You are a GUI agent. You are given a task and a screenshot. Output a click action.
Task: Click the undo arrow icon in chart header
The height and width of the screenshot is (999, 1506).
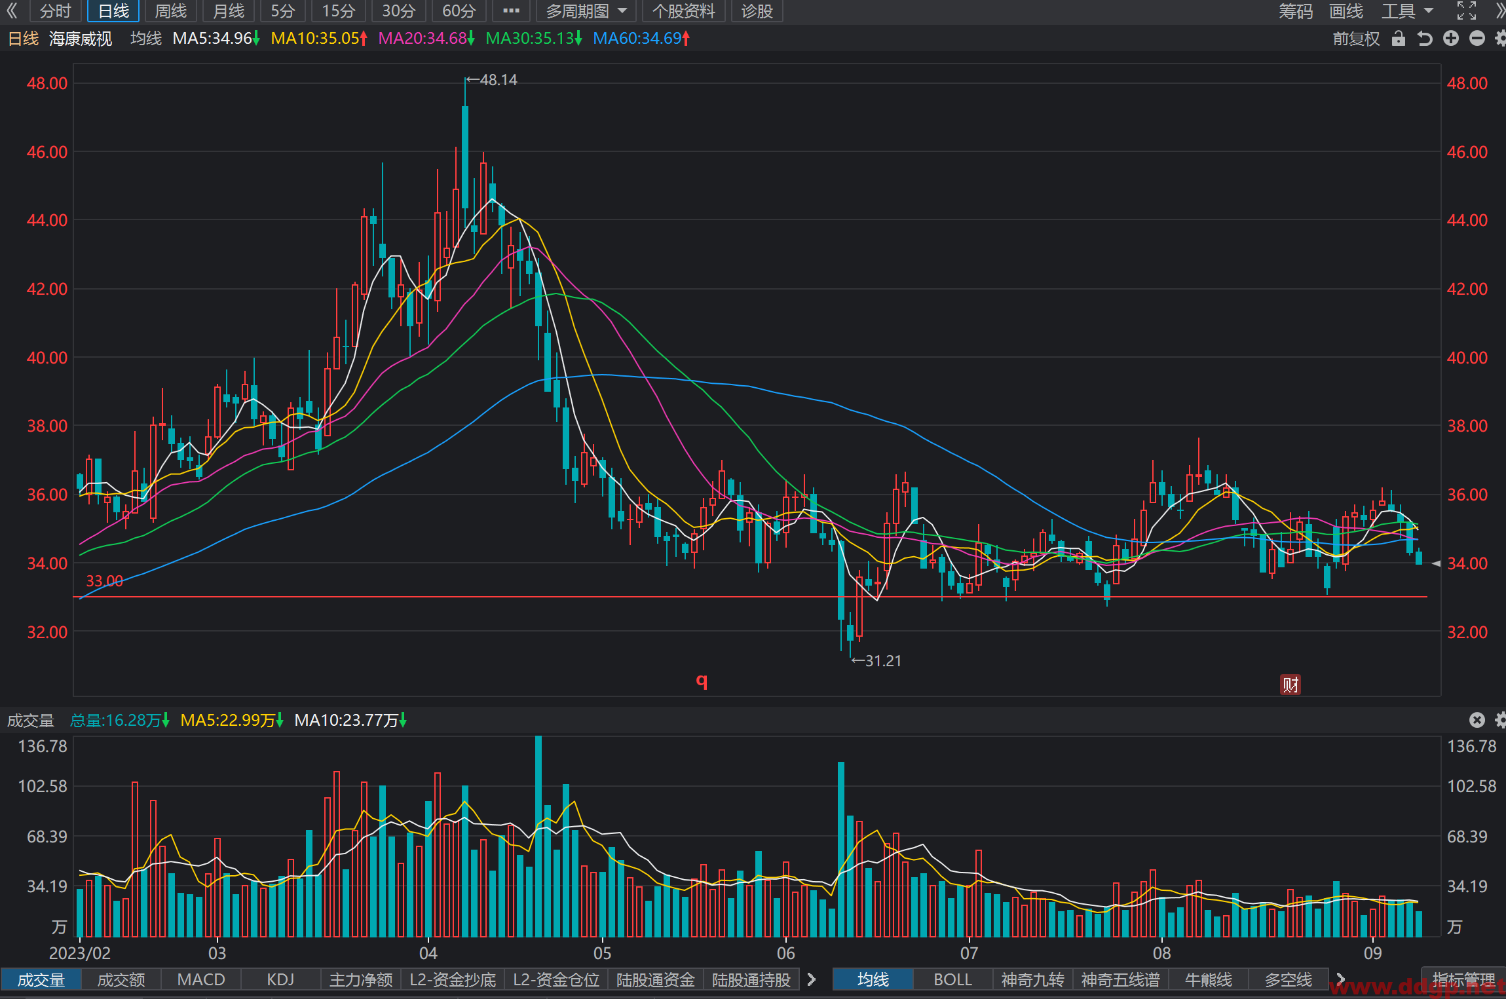1425,39
